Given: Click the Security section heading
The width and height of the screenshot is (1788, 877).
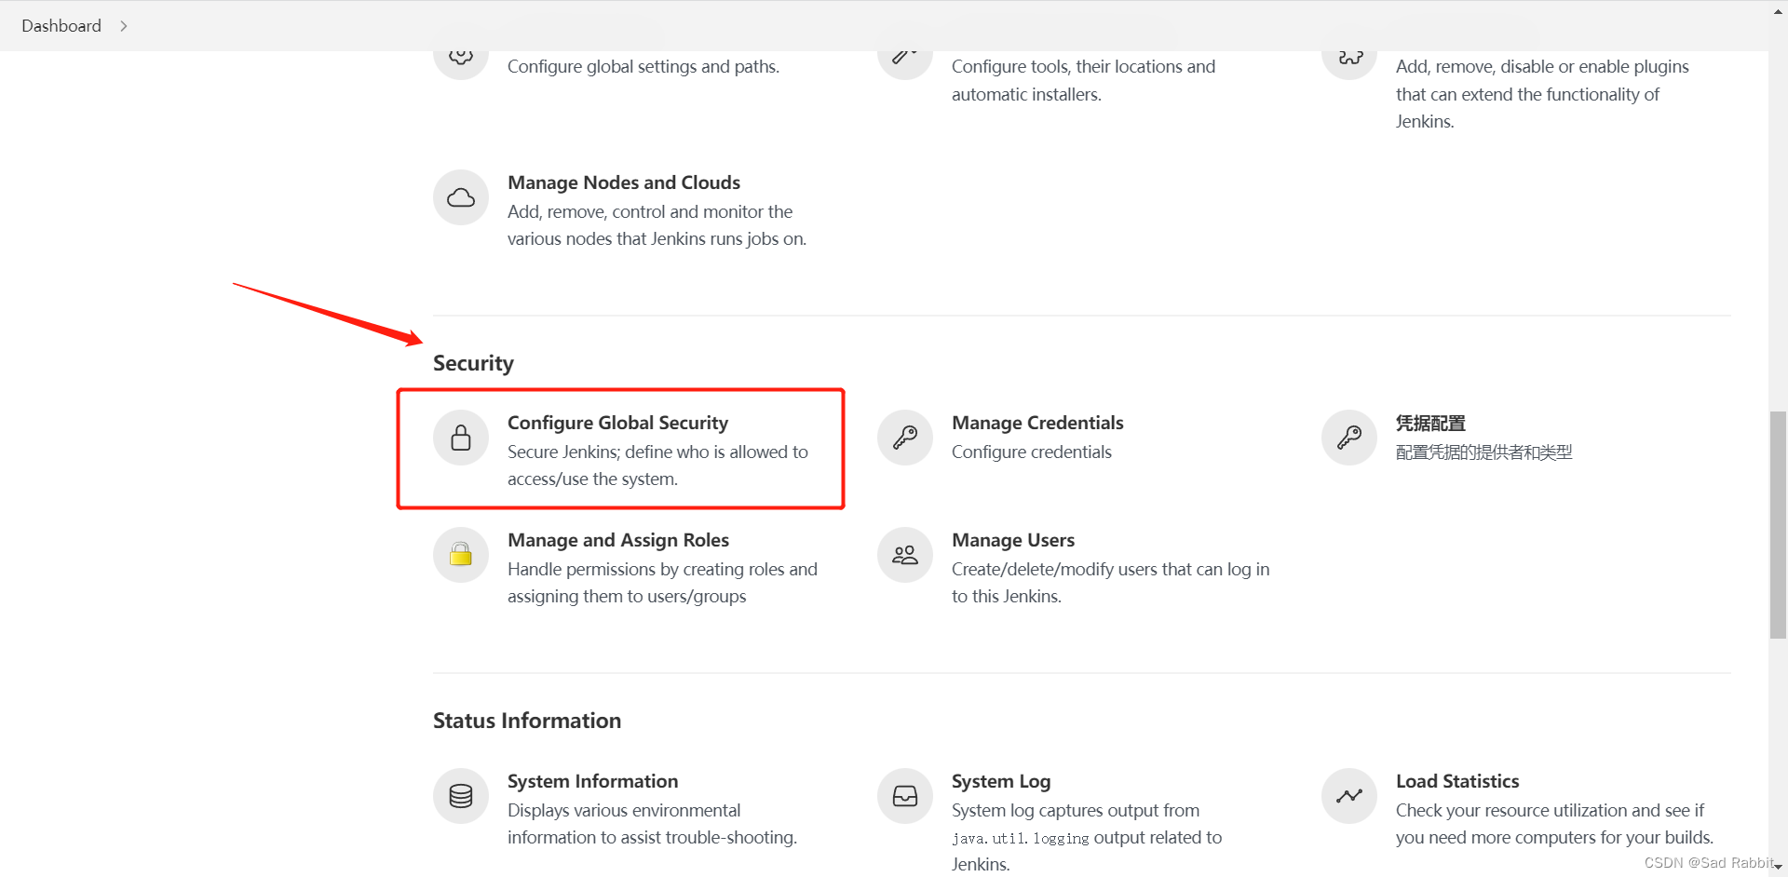Looking at the screenshot, I should (x=473, y=363).
